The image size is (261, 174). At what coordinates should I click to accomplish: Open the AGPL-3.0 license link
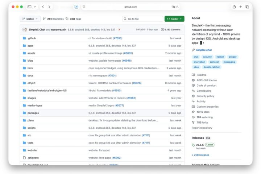(207, 80)
